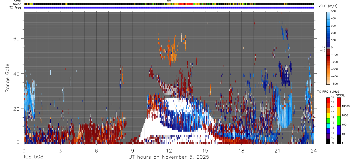Select the "NOISE" legend title
This screenshot has height=163, width=353.
tap(340, 95)
